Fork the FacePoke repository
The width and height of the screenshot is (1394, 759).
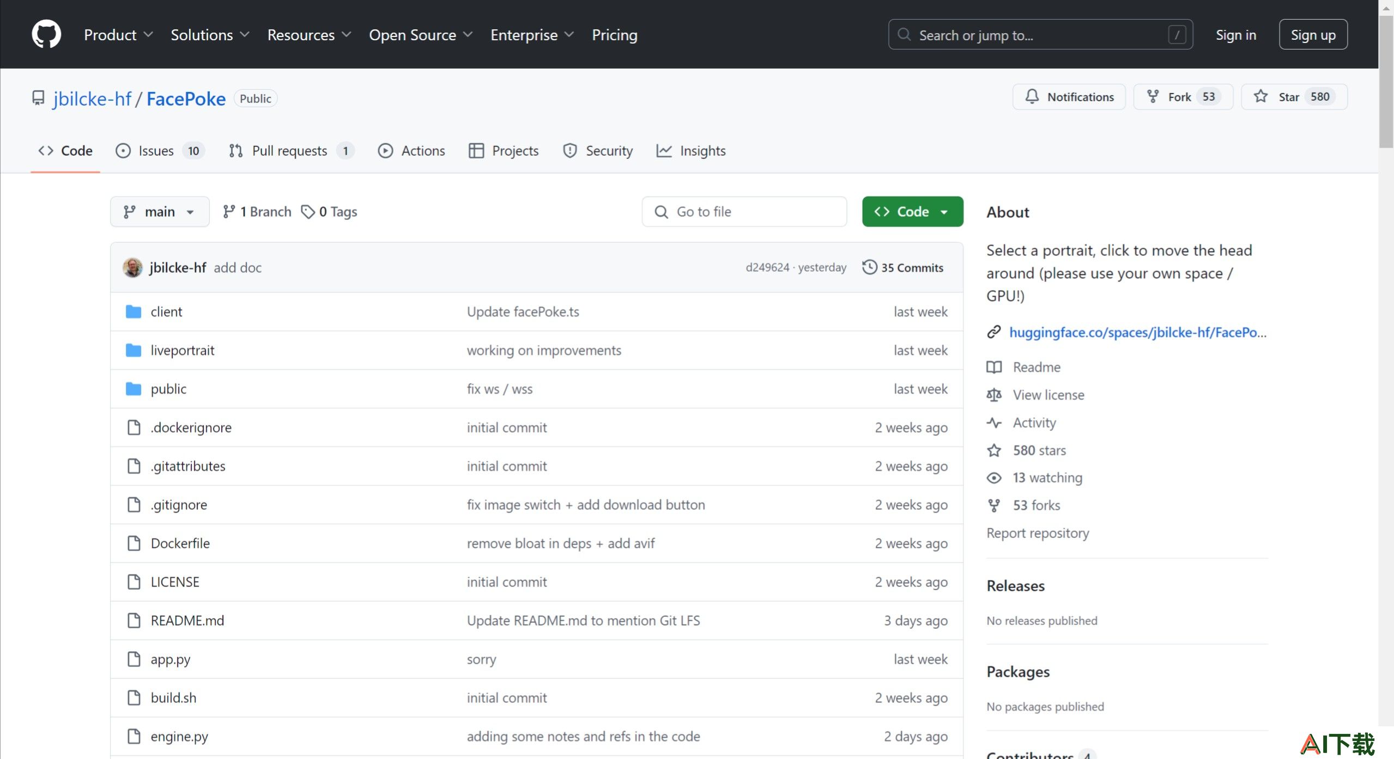tap(1183, 96)
